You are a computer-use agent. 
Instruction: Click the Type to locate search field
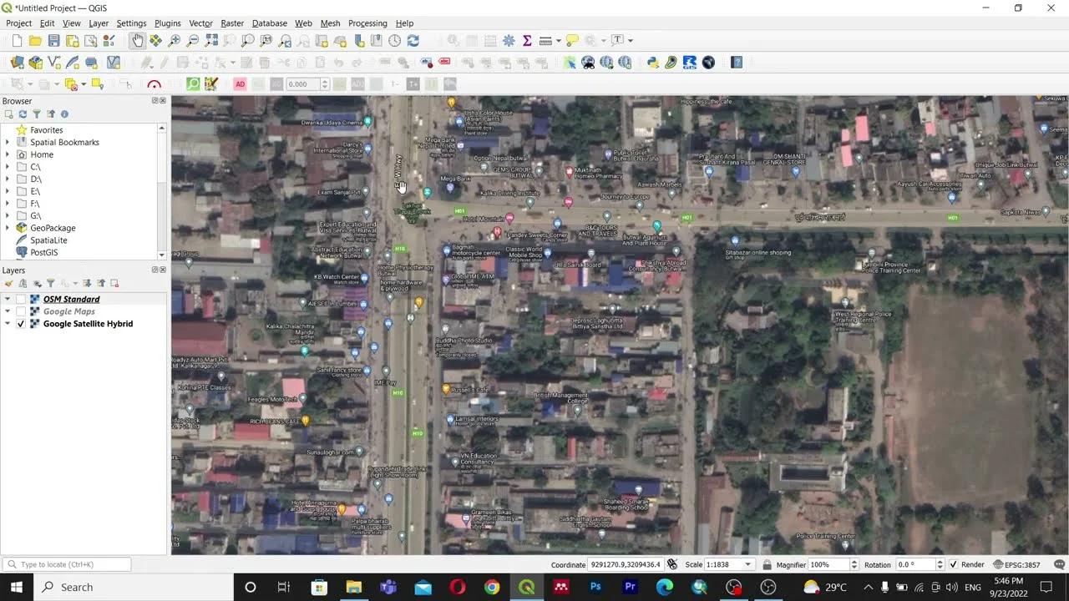pos(65,564)
